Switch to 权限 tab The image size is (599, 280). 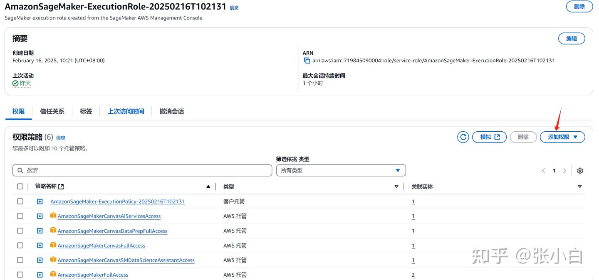[x=18, y=111]
